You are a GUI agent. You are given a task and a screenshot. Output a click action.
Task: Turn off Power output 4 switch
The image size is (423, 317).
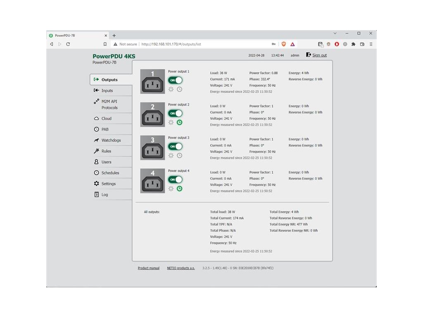(x=175, y=180)
